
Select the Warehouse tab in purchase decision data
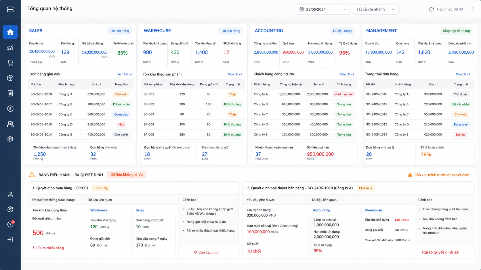(x=99, y=210)
